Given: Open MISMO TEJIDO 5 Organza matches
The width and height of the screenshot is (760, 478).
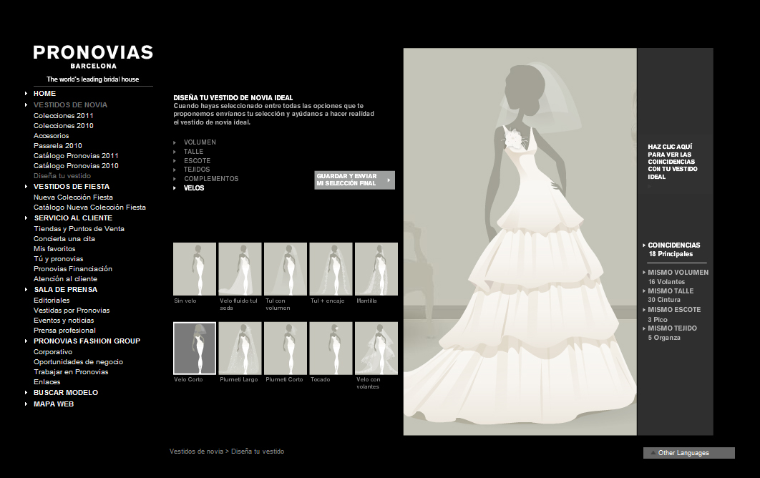Looking at the screenshot, I should pyautogui.click(x=672, y=333).
